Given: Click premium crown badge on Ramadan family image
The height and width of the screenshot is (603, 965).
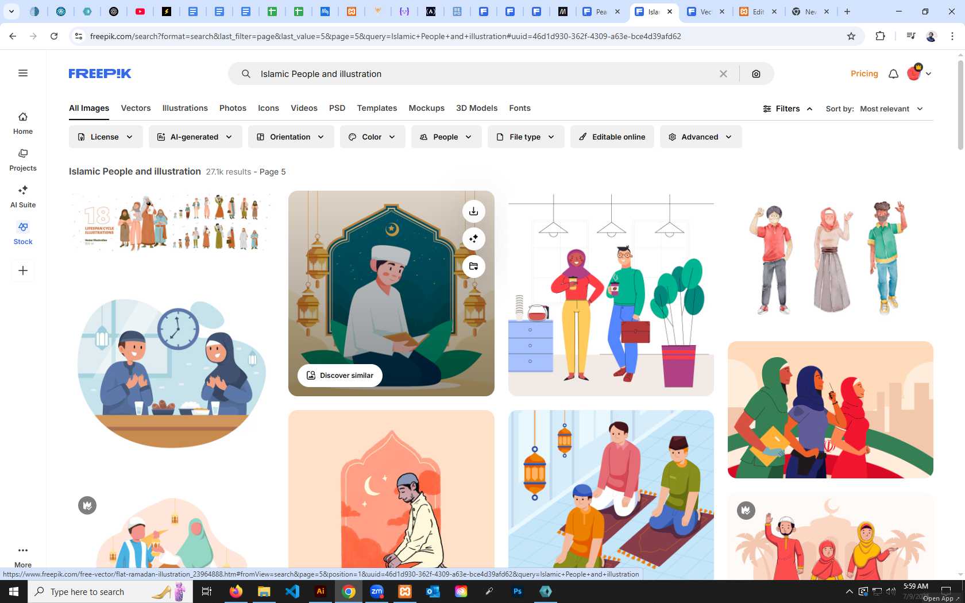Looking at the screenshot, I should pos(87,505).
